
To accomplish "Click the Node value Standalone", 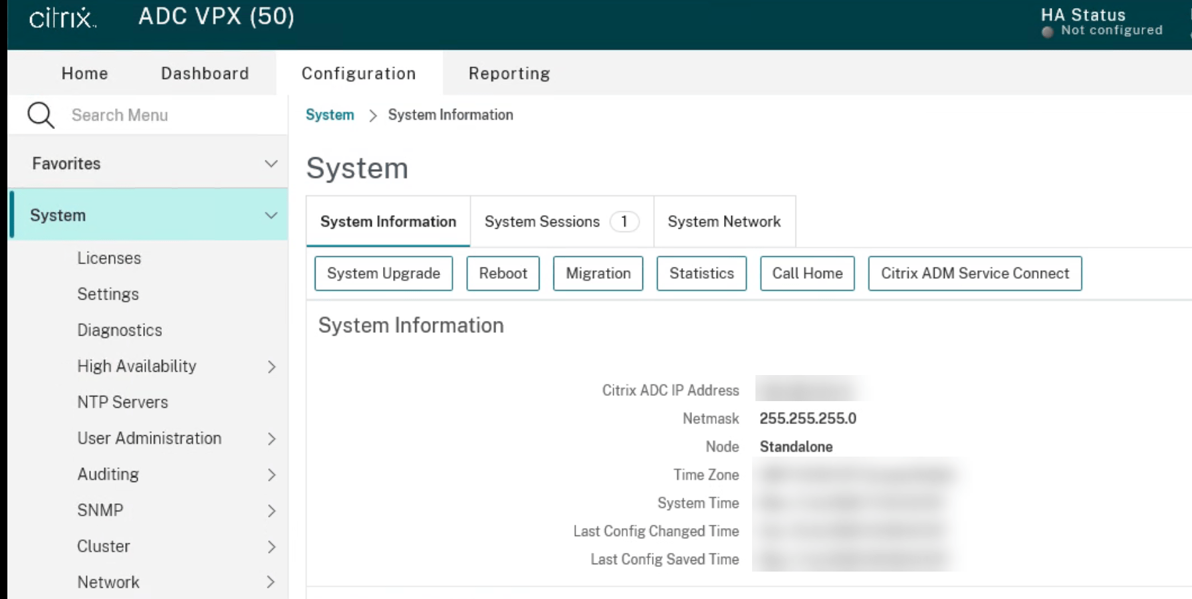I will click(796, 447).
